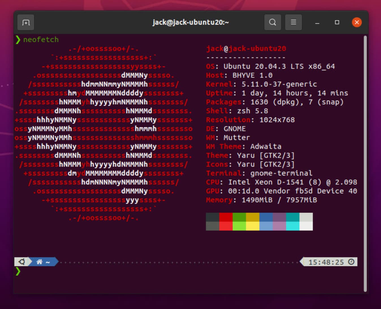Click the GPU line 00:1d.0 Vendor
This screenshot has width=381, height=309.
pos(282,191)
